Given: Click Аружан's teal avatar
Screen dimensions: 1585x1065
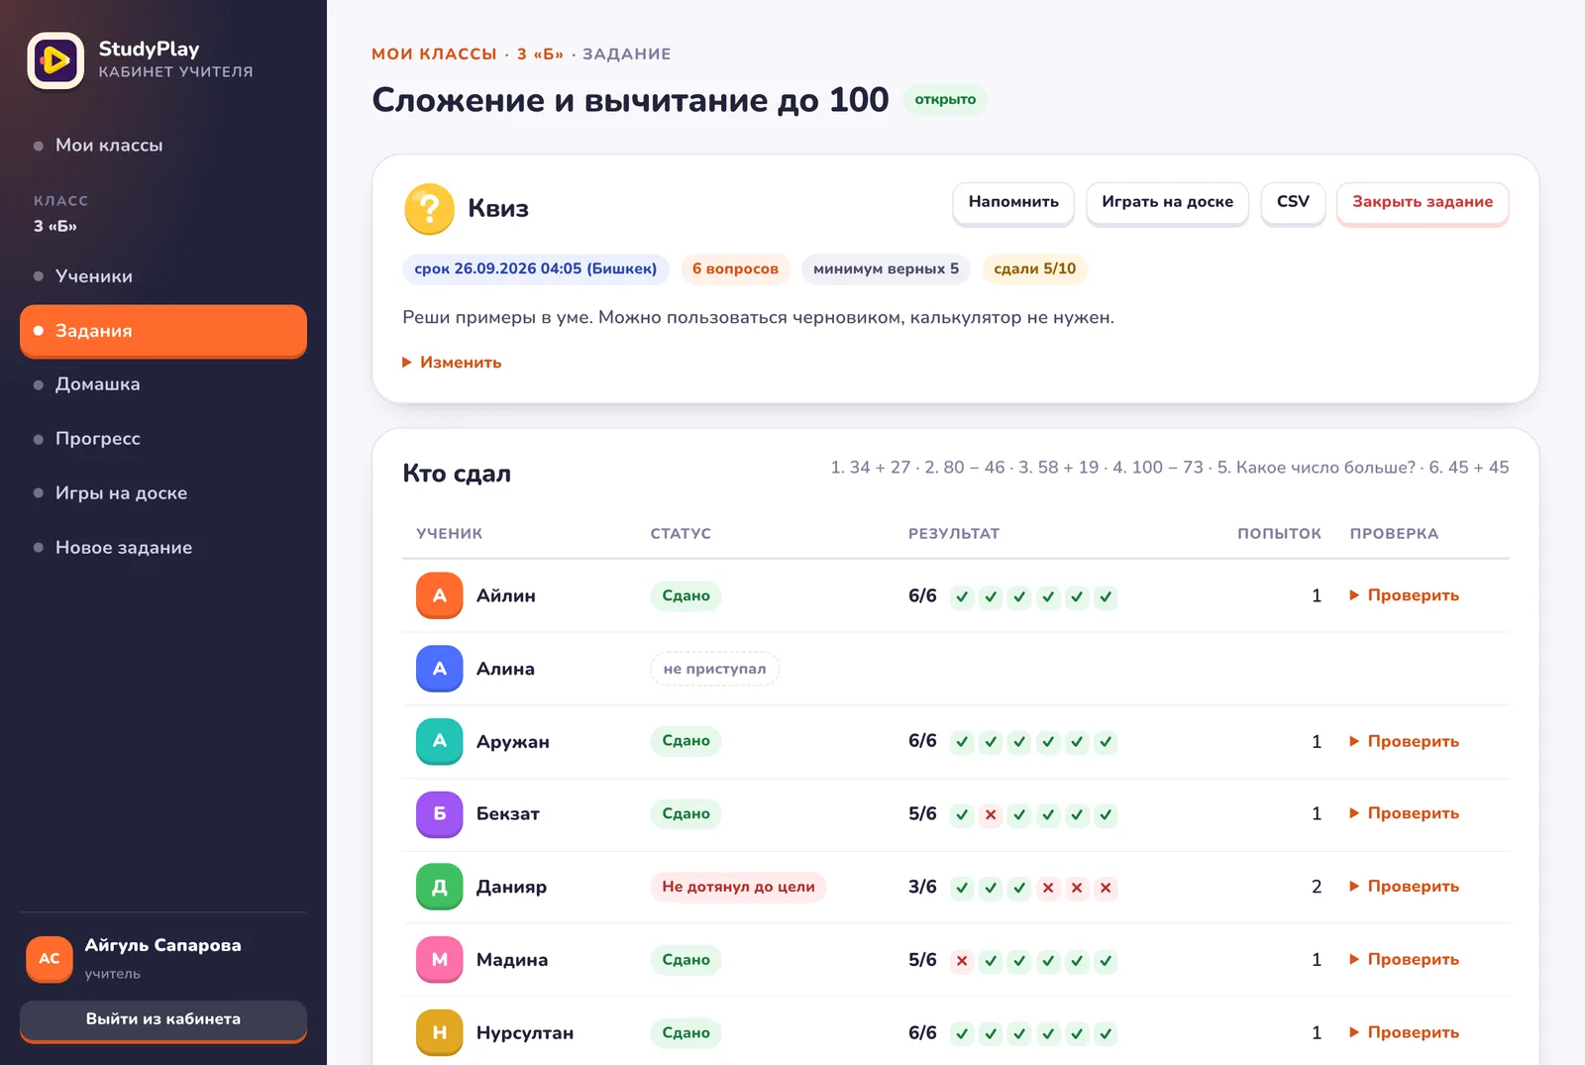Looking at the screenshot, I should click(440, 741).
